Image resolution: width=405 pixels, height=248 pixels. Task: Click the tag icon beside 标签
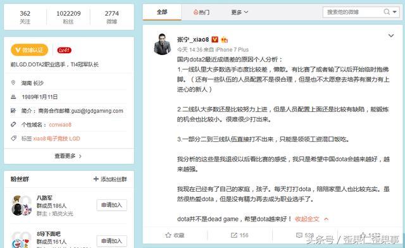(13, 138)
